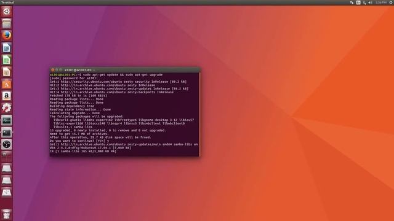Click the Terminal label in top panel
Image resolution: width=394 pixels, height=221 pixels.
pos(7,2)
